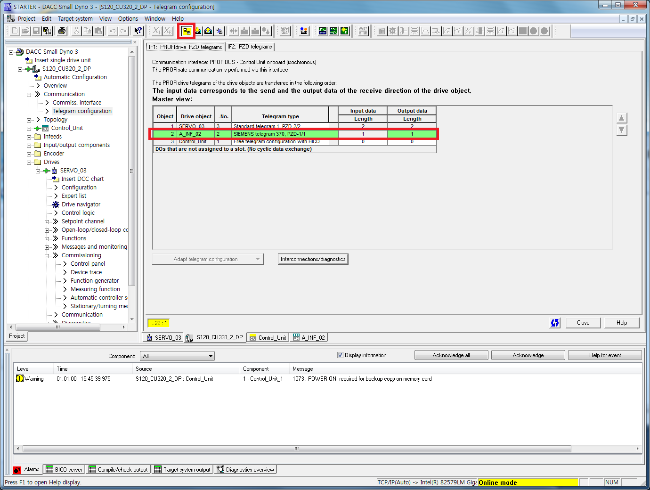Click the move-down arrow beside telegram table
650x490 pixels.
click(x=622, y=130)
